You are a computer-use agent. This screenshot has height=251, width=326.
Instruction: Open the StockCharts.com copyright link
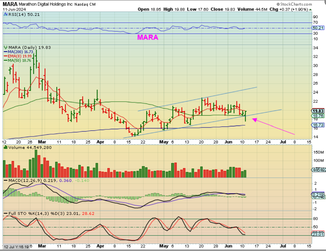tap(294, 4)
